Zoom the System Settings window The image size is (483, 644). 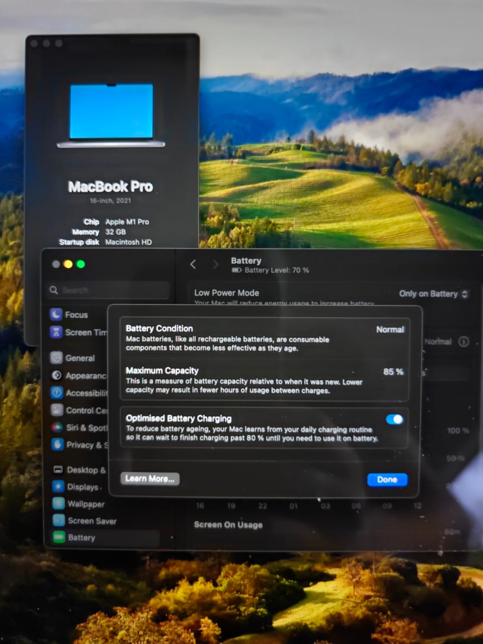(80, 264)
